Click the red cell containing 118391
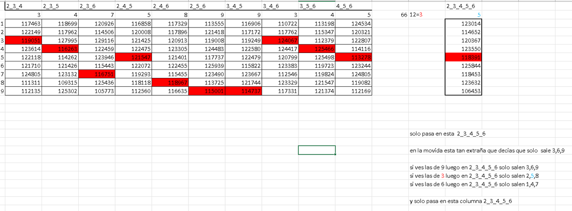572x211 pixels. pos(463,57)
